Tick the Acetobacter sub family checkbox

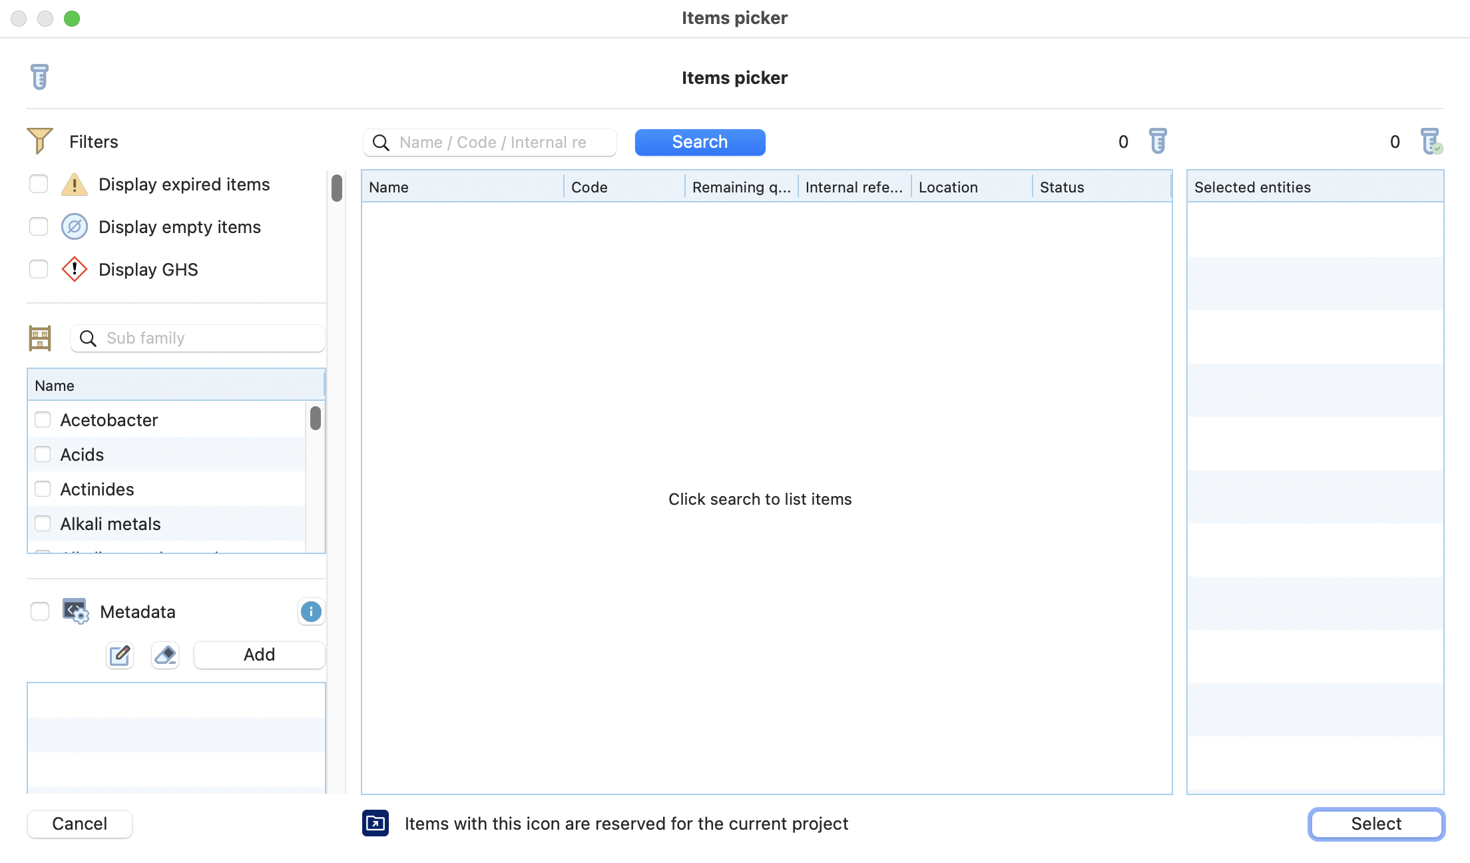43,420
